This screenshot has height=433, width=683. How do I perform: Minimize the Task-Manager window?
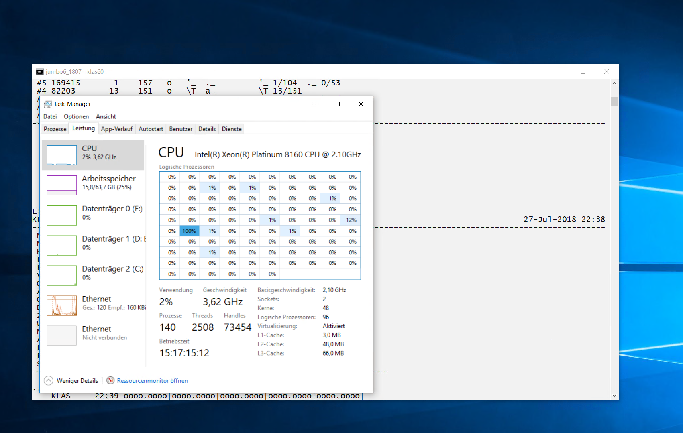click(314, 104)
